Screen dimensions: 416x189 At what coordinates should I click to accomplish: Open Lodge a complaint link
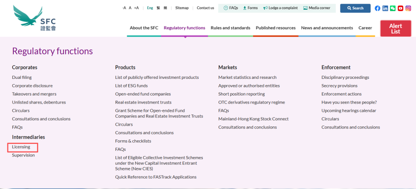click(x=280, y=8)
